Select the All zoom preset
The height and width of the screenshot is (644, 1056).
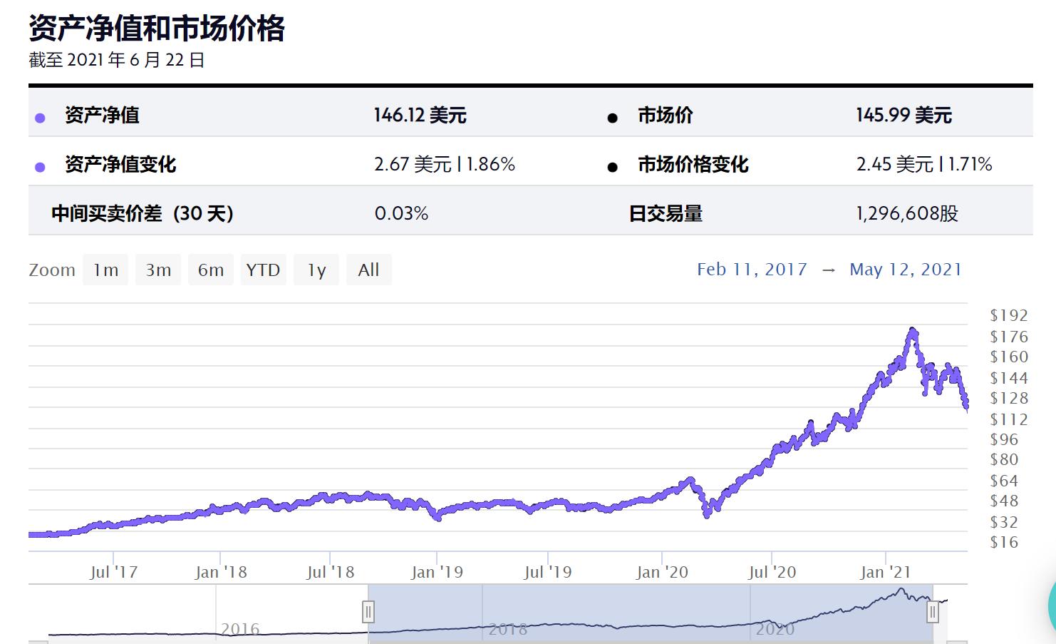368,269
